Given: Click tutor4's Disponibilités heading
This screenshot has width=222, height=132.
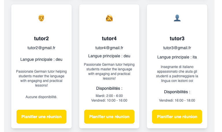Looking at the screenshot, I should pyautogui.click(x=109, y=89).
